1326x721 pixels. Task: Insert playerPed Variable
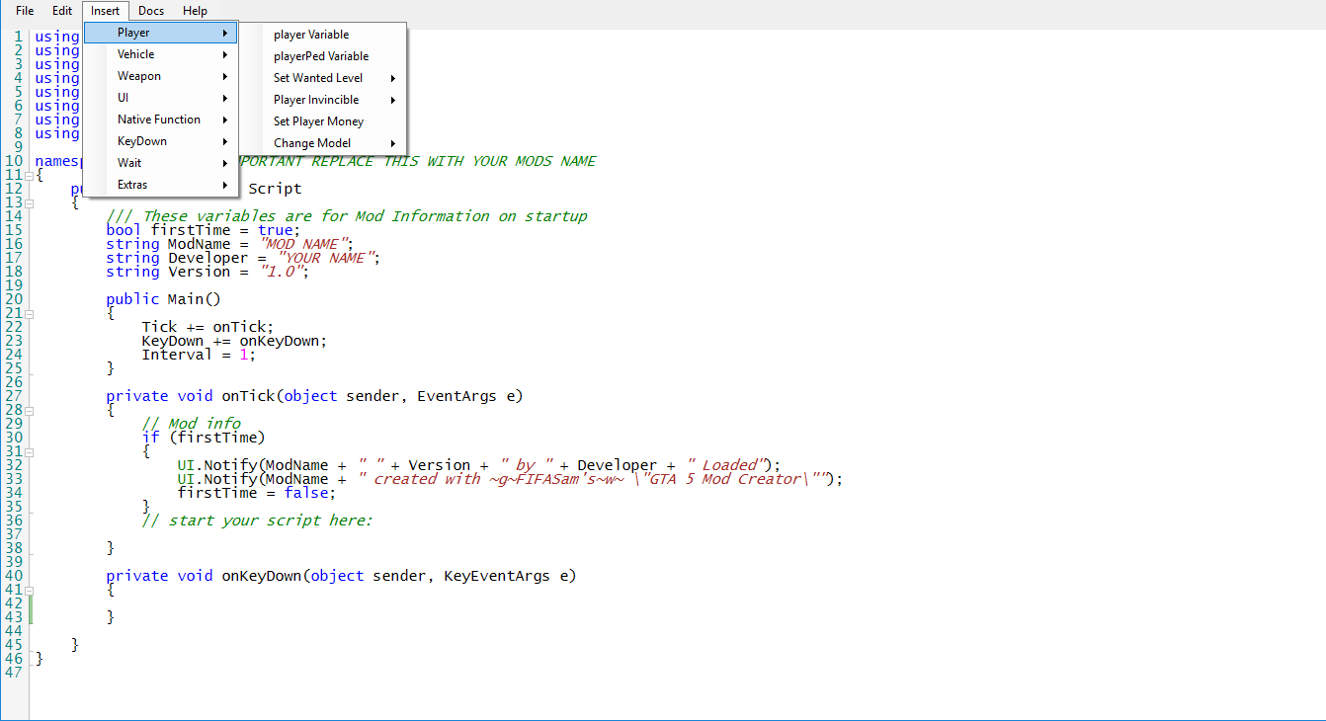point(321,56)
